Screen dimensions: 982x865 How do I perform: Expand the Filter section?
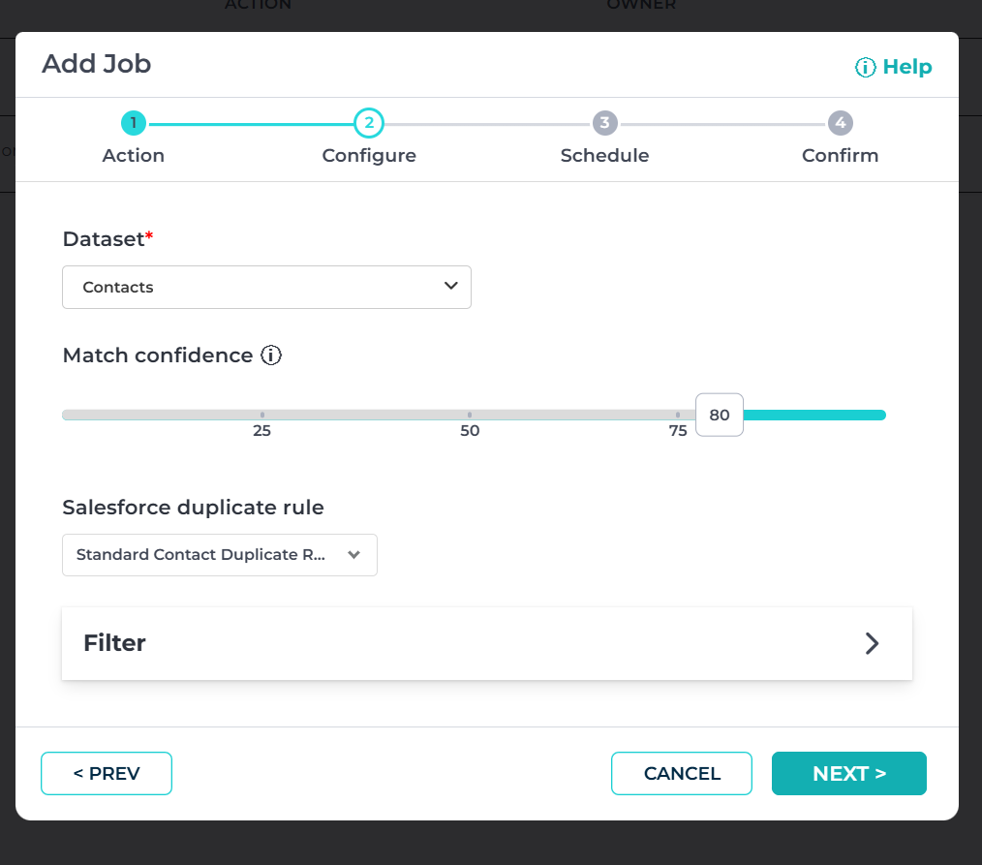(486, 643)
